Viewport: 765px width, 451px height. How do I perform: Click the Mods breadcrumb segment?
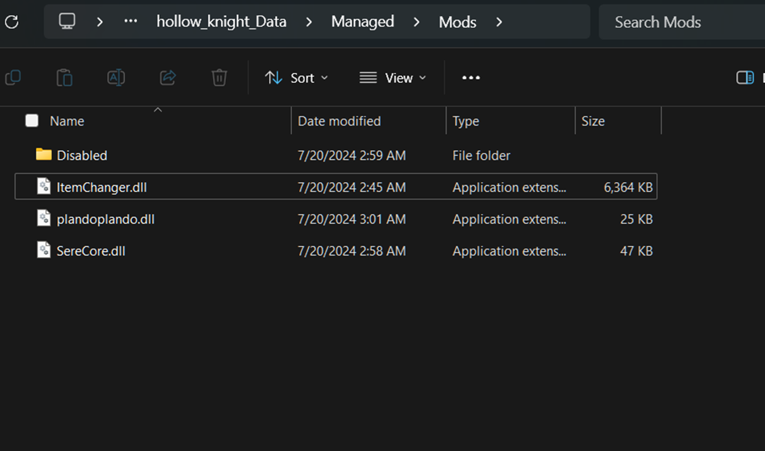pos(458,22)
